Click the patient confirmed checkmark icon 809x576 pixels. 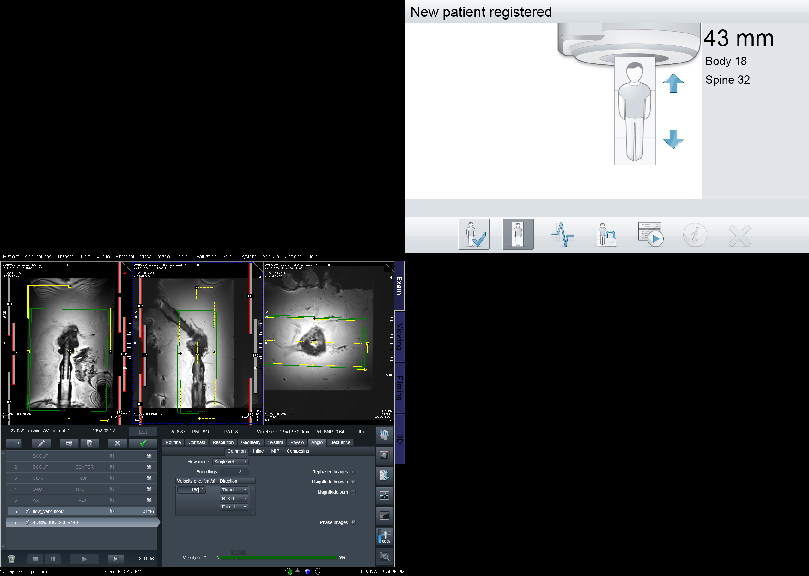point(474,234)
